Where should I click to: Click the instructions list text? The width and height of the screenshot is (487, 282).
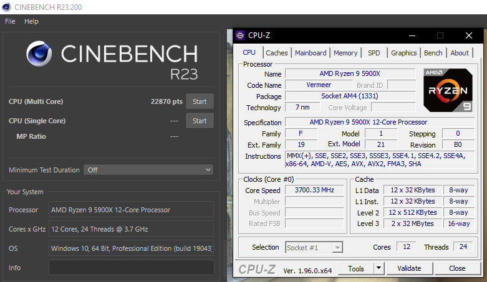point(380,160)
